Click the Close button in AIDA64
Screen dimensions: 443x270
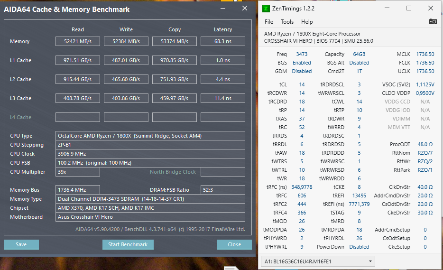(234, 244)
